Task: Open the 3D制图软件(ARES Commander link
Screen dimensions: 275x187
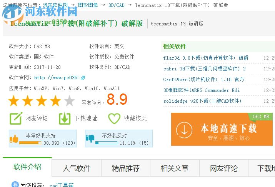Action: pyautogui.click(x=202, y=90)
